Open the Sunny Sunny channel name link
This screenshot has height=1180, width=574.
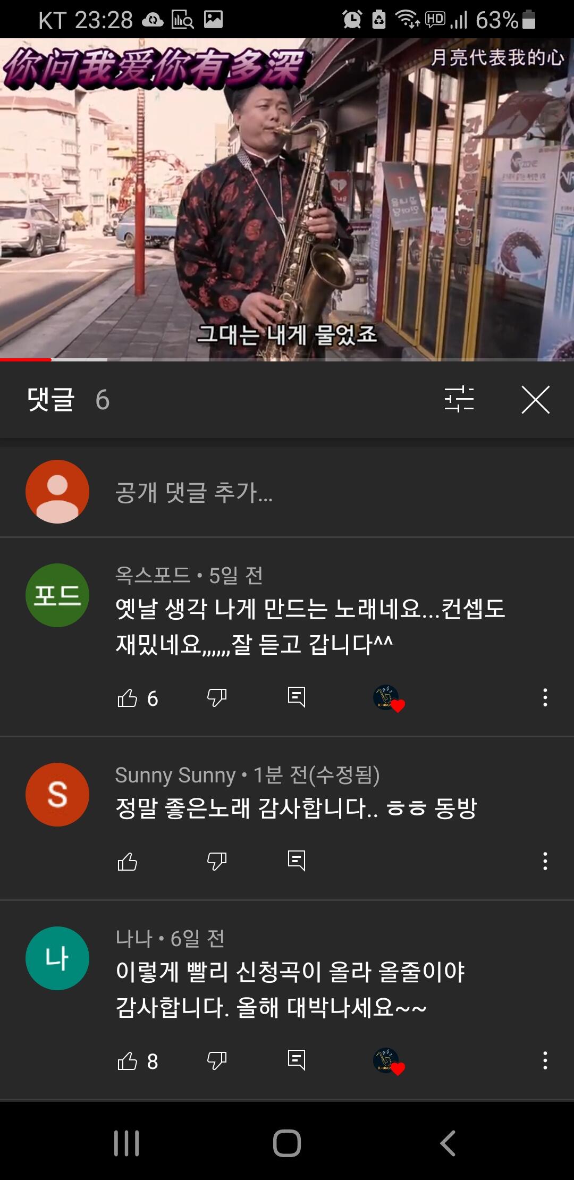pos(175,775)
